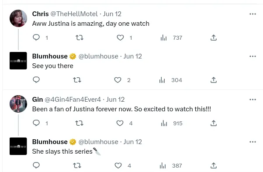Image resolution: width=263 pixels, height=172 pixels.
Task: View analytics showing 737 views
Action: (171, 38)
